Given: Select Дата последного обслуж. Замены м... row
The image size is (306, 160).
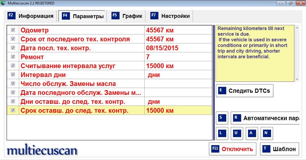Looking at the screenshot, I should 109,93.
